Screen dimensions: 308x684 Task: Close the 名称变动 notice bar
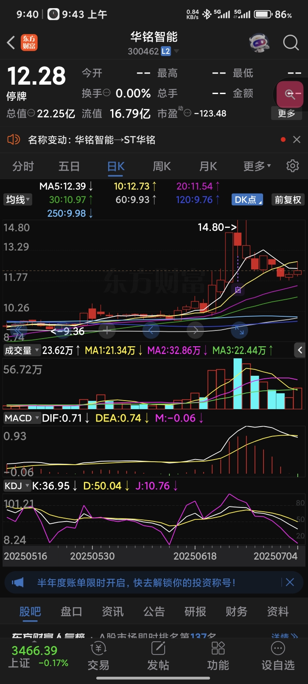click(x=296, y=139)
